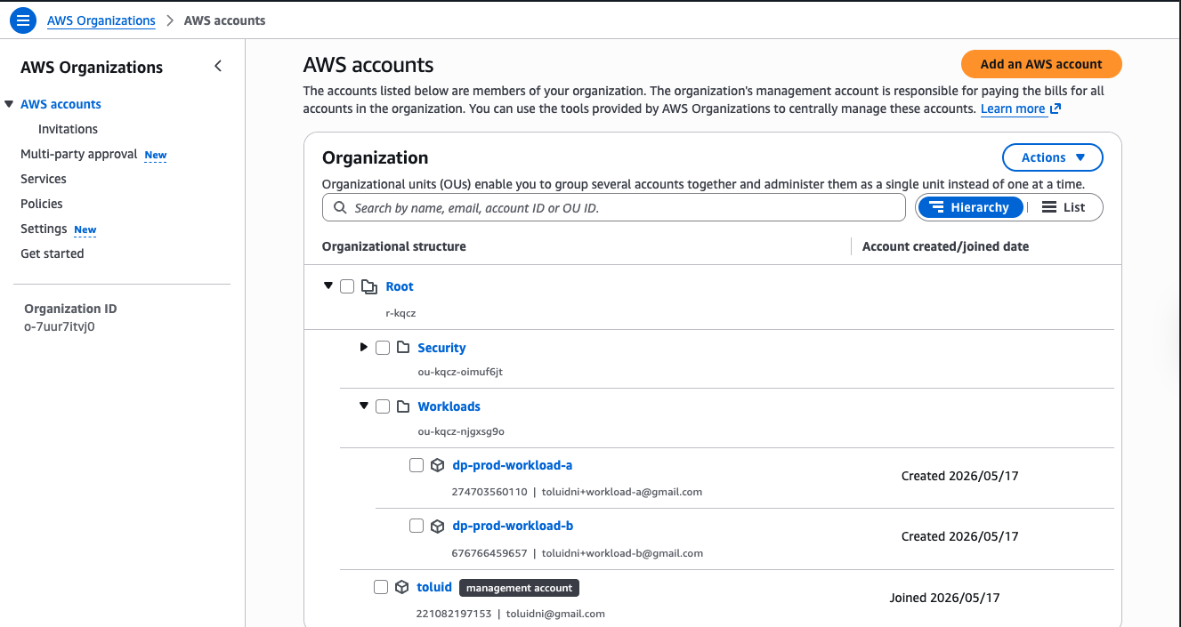Click the search by name or account ID field
Screen dimensions: 1181x627
tap(614, 207)
